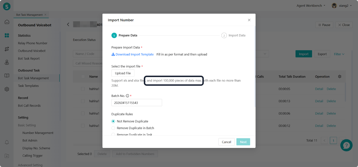
Task: Select Not Remove Duplicate radio option
Action: pyautogui.click(x=113, y=121)
